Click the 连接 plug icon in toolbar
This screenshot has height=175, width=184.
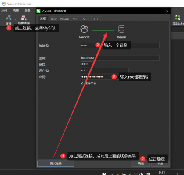click(x=8, y=18)
